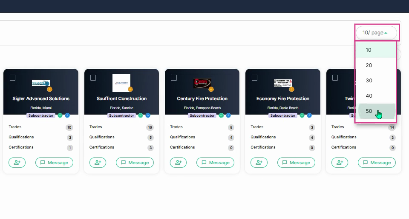
Task: Click blue badge icon on Century card
Action: (x=228, y=115)
